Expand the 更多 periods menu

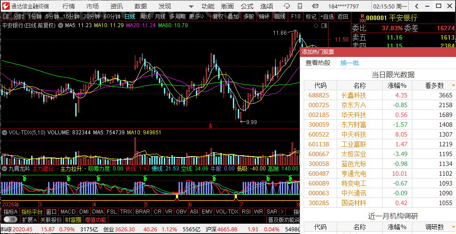pyautogui.click(x=196, y=16)
